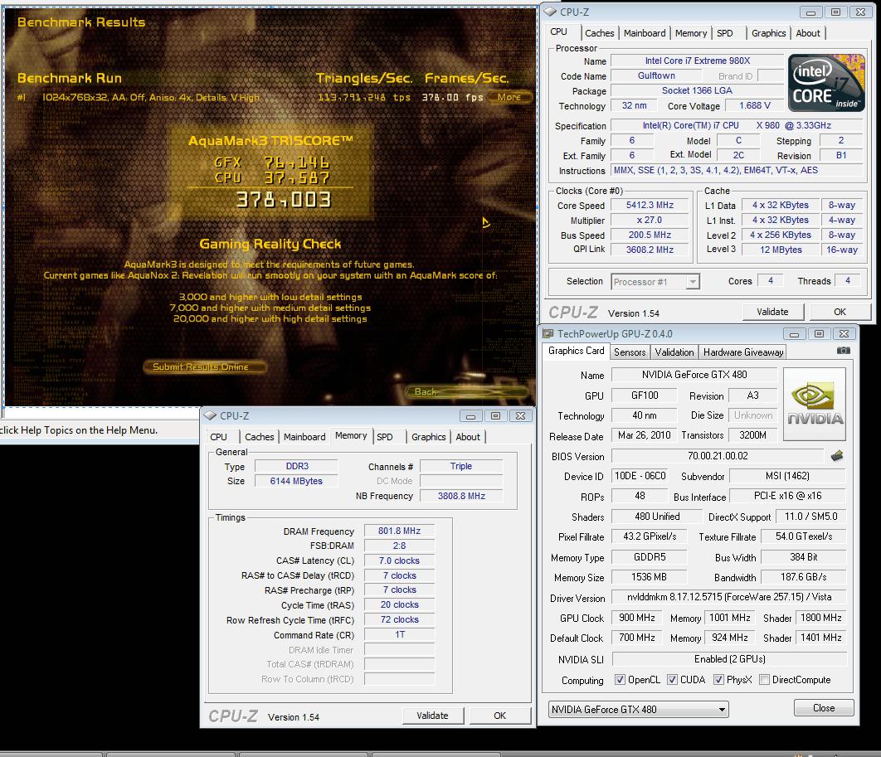The image size is (881, 757).
Task: Toggle the PhysX checkbox
Action: (718, 680)
